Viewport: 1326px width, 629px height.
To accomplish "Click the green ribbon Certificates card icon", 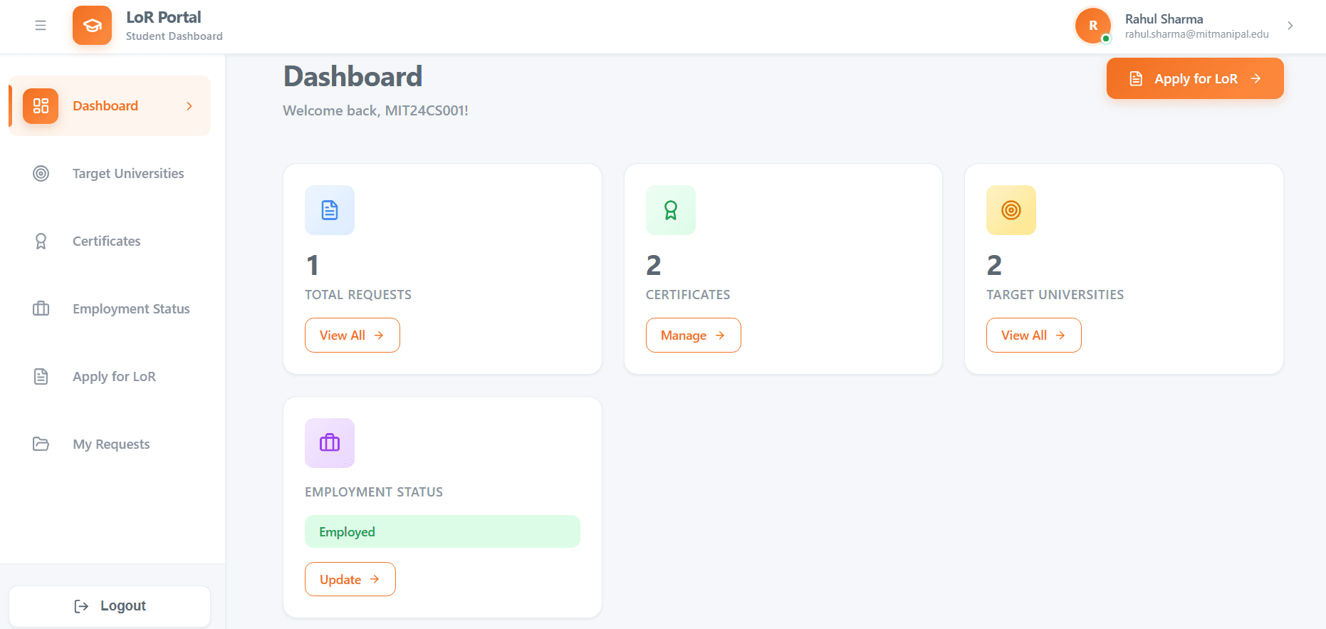I will [671, 210].
